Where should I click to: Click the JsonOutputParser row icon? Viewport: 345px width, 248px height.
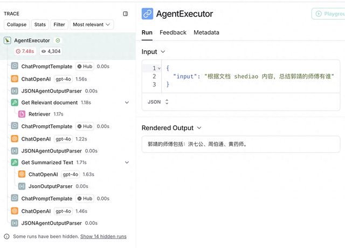[22, 186]
